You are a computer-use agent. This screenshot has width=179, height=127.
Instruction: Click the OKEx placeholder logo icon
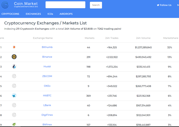coord(14,86)
